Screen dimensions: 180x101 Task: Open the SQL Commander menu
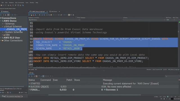[20, 3]
